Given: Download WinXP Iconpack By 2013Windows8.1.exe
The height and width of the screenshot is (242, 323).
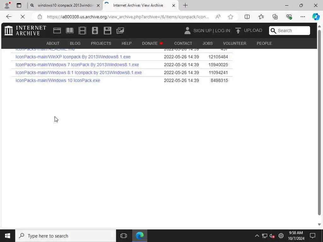Looking at the screenshot, I should coord(73,57).
